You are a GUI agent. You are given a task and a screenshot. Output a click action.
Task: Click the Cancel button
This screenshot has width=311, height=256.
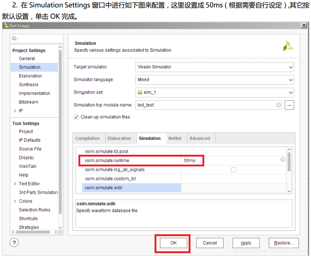coord(210,243)
